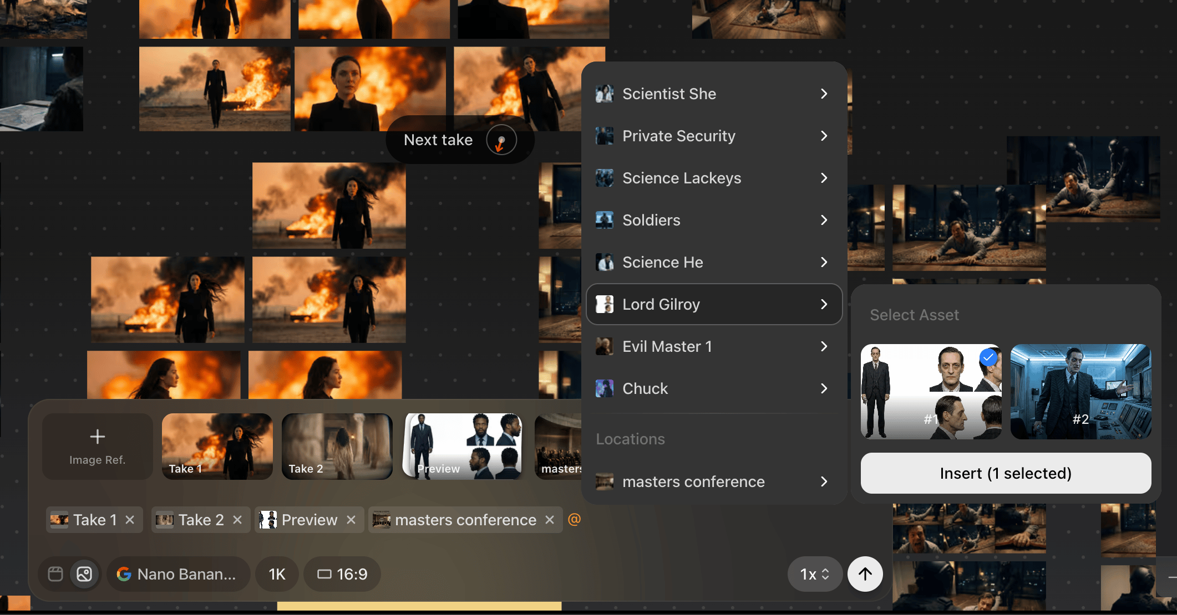Submit prompt with the up-arrow button
Image resolution: width=1177 pixels, height=615 pixels.
click(x=865, y=574)
